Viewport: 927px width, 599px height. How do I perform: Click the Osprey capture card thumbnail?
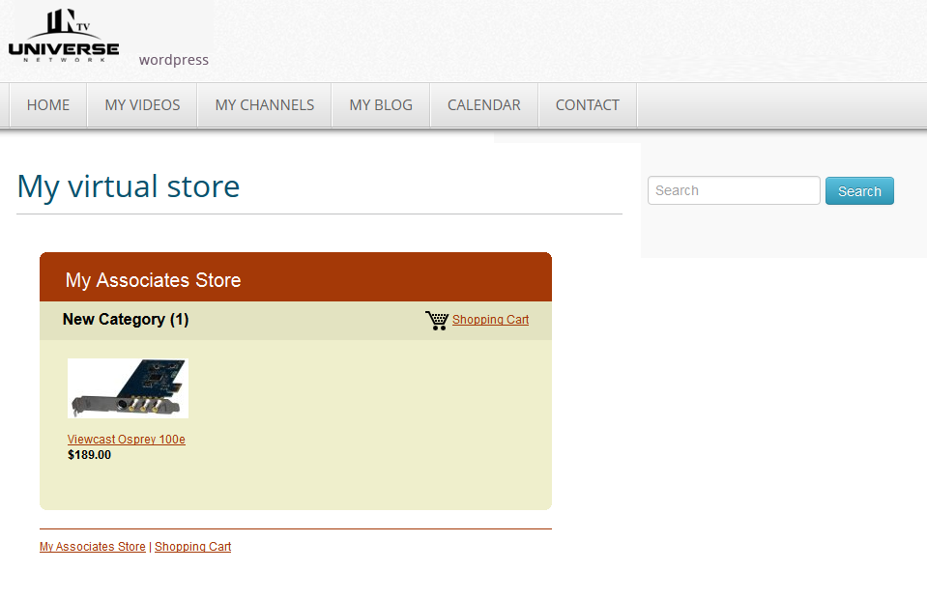(128, 388)
